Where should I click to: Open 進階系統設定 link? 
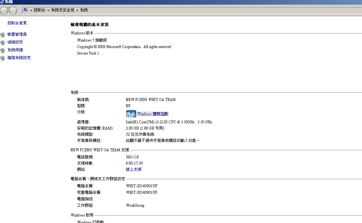(x=19, y=58)
